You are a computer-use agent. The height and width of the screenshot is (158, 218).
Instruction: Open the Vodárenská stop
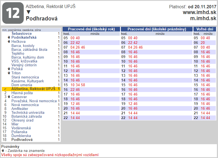click(x=21, y=128)
